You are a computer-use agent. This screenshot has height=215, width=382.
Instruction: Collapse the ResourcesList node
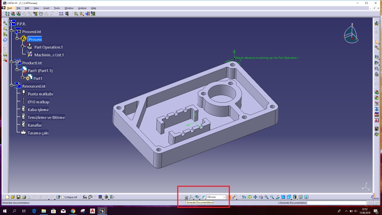pyautogui.click(x=12, y=85)
